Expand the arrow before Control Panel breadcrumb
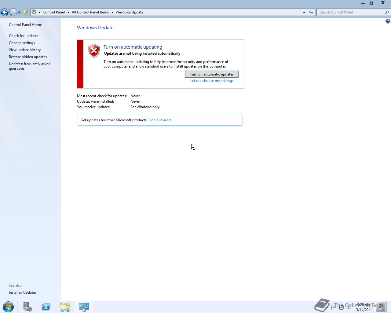The width and height of the screenshot is (391, 313). click(39, 12)
